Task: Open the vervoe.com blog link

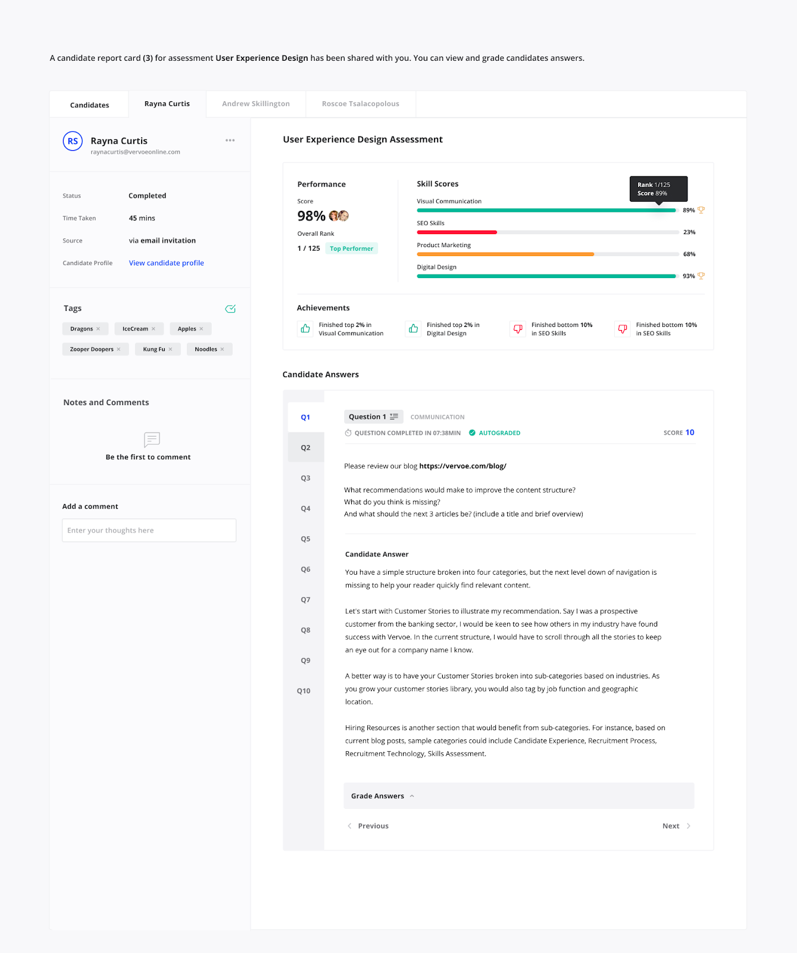Action: click(x=462, y=466)
